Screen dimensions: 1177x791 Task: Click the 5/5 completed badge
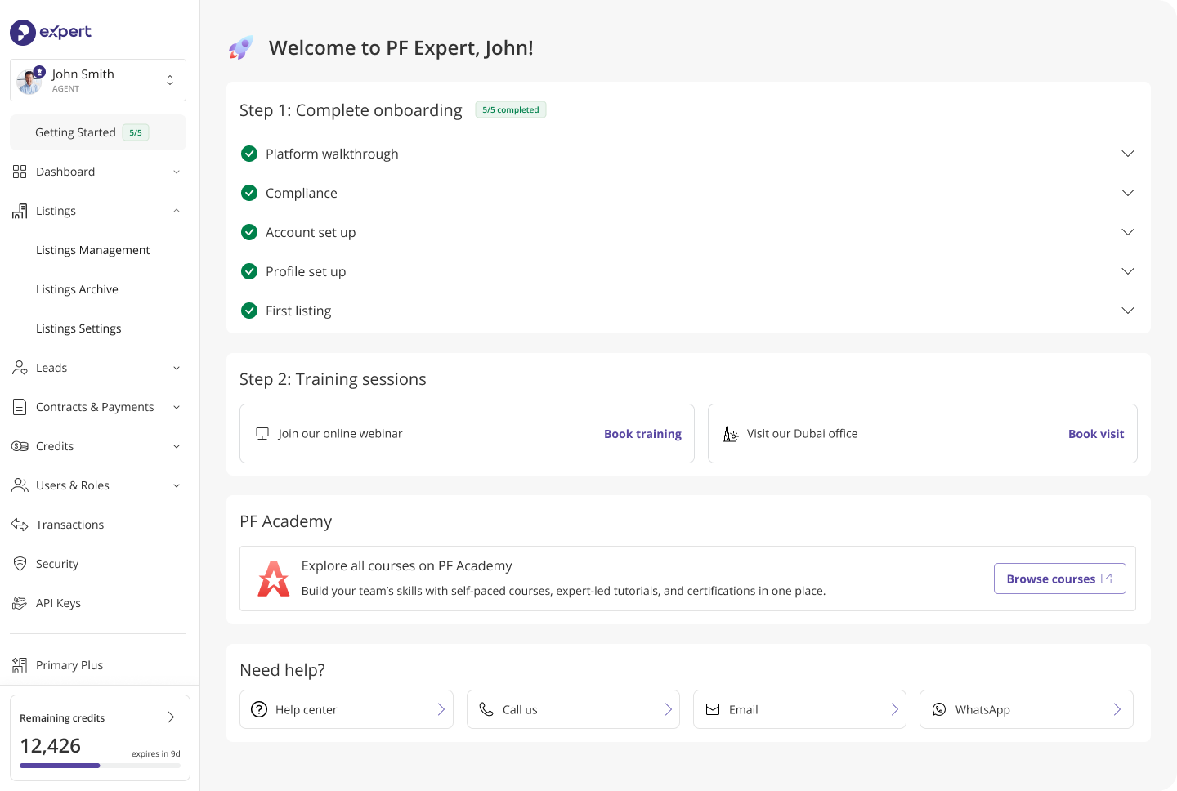click(511, 109)
